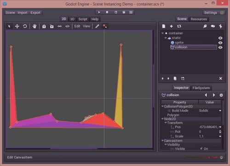The height and width of the screenshot is (166, 230).
Task: Uncheck the Visible On checkbox
Action: pos(201,148)
